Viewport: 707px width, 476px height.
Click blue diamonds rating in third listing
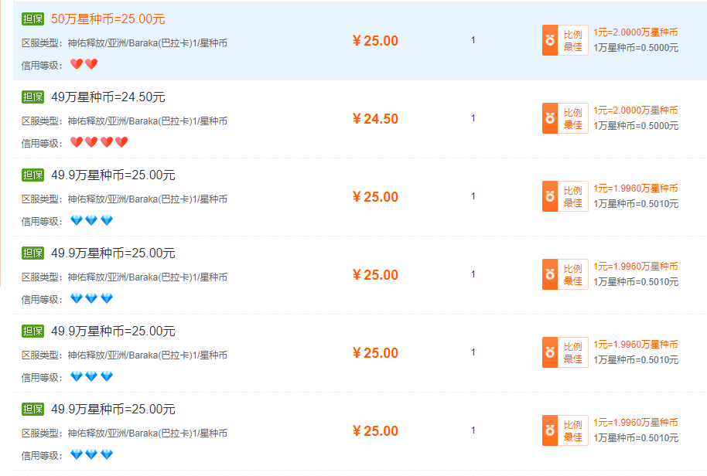click(91, 220)
